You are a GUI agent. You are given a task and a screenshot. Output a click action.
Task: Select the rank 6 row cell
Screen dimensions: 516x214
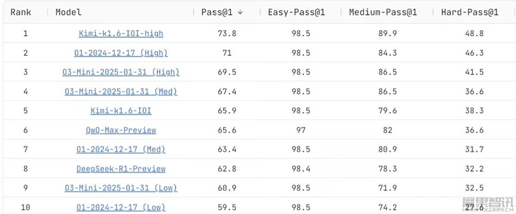(x=26, y=130)
